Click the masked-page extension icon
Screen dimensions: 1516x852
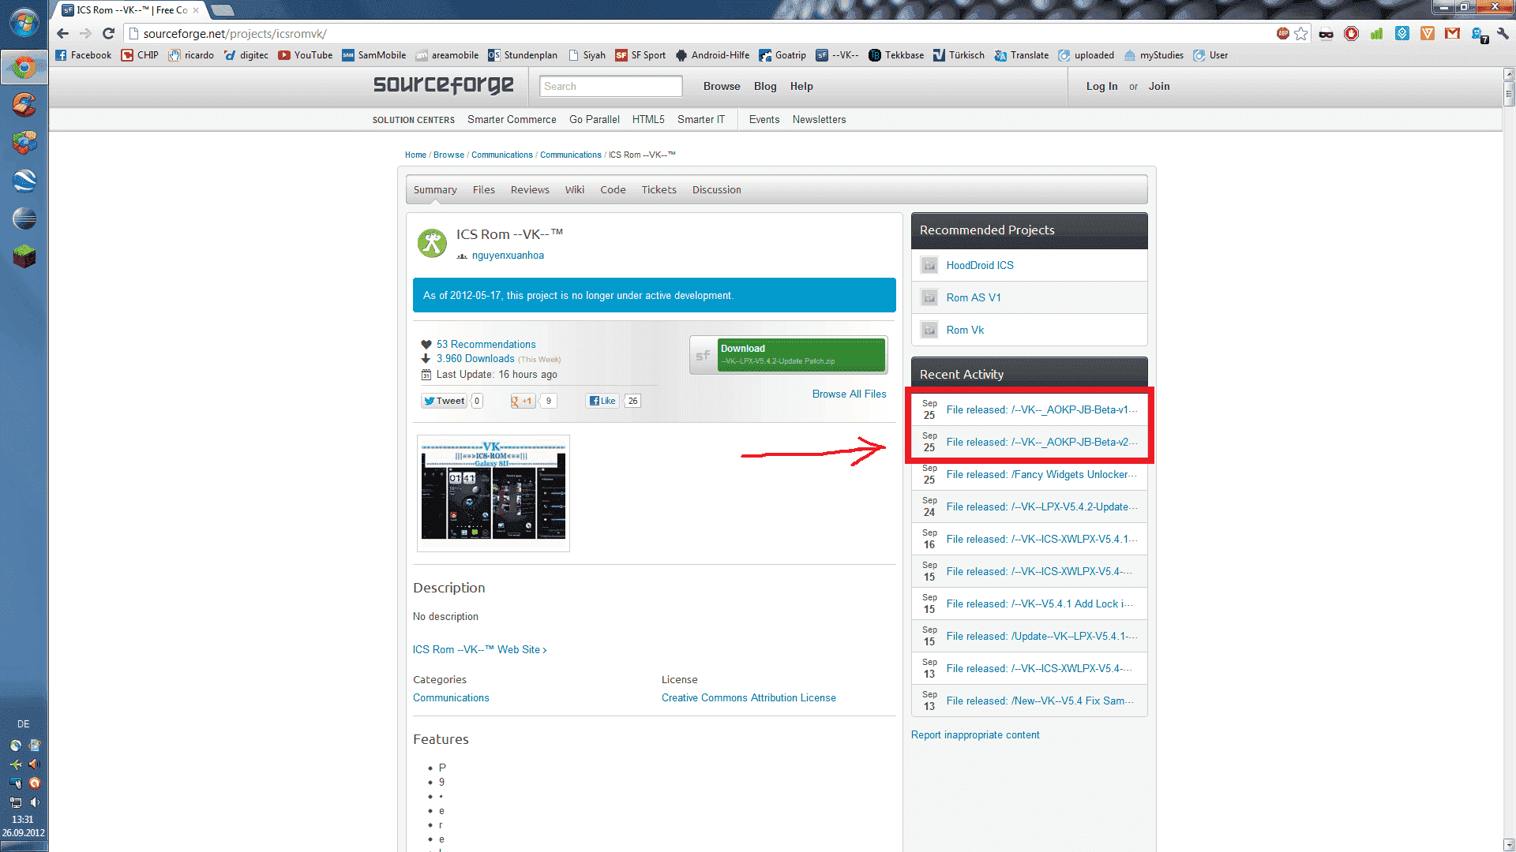(1326, 33)
